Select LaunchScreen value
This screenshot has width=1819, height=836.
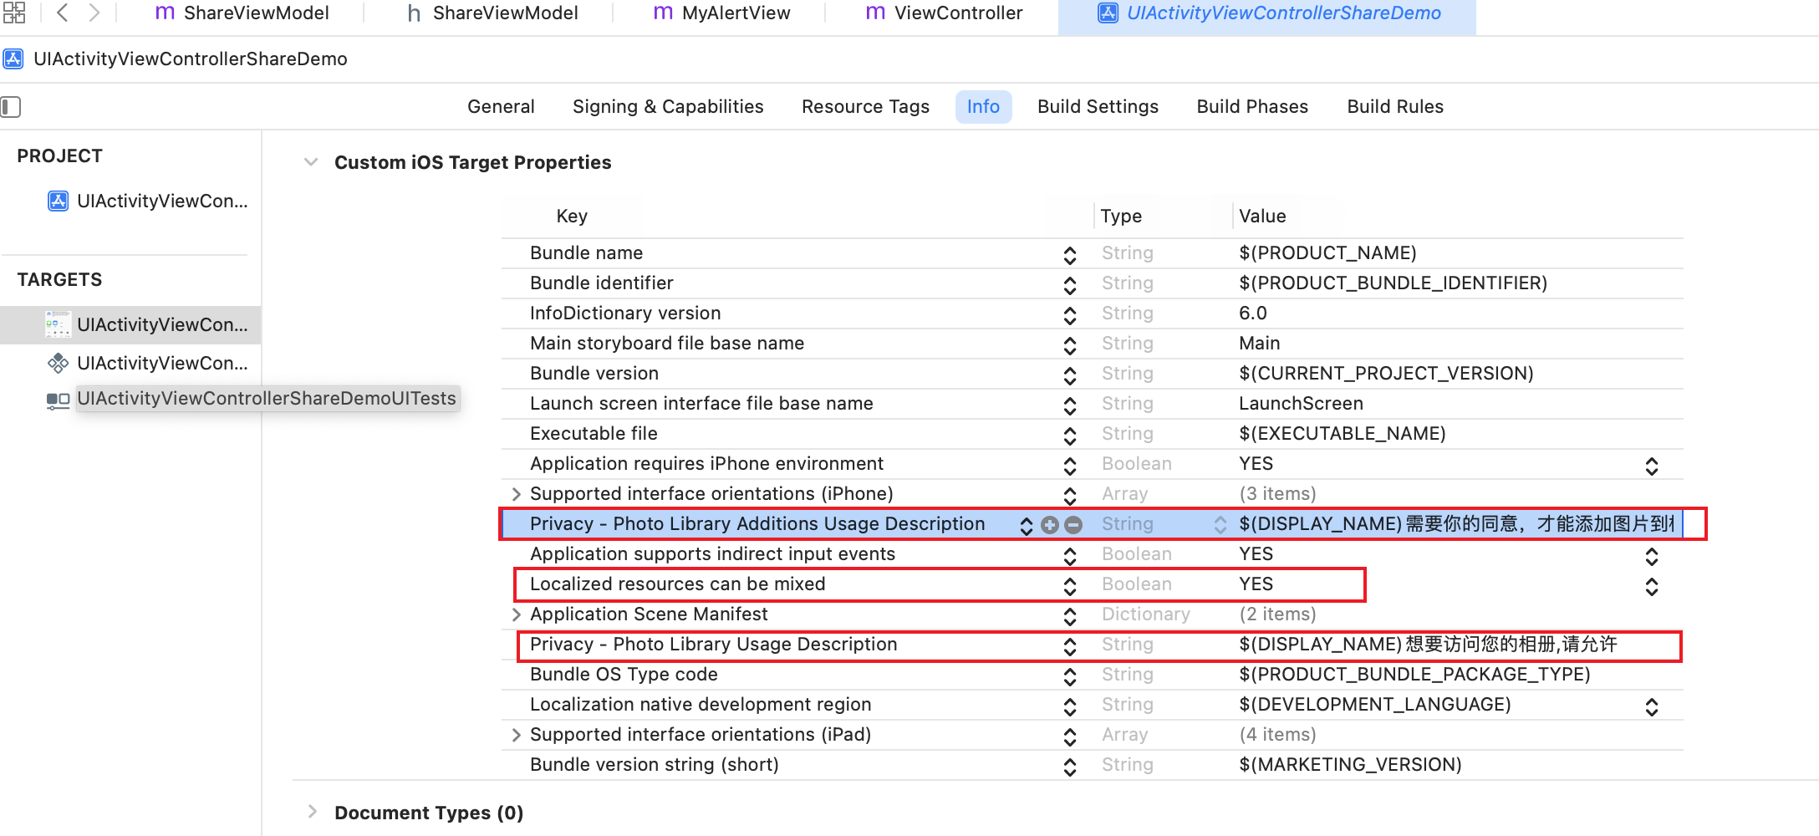coord(1301,404)
